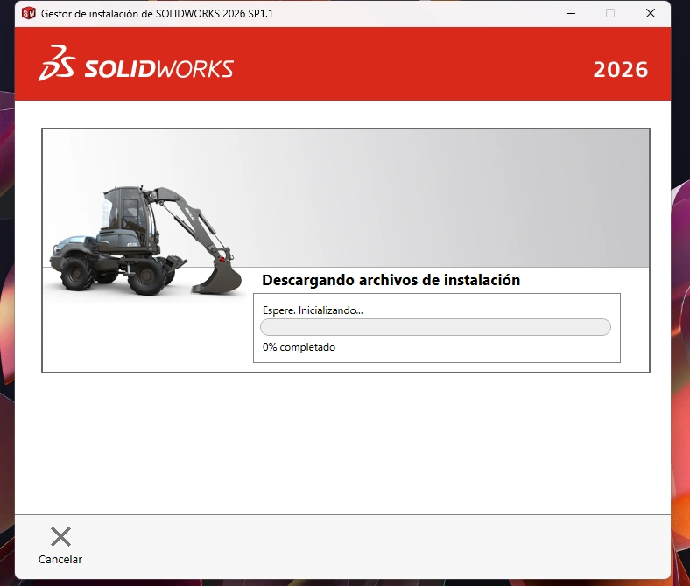Click the 'Descargando archivos de instalación' heading

pyautogui.click(x=391, y=280)
